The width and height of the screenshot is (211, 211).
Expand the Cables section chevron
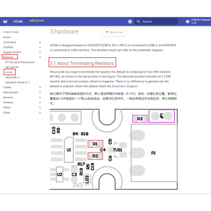point(40,88)
